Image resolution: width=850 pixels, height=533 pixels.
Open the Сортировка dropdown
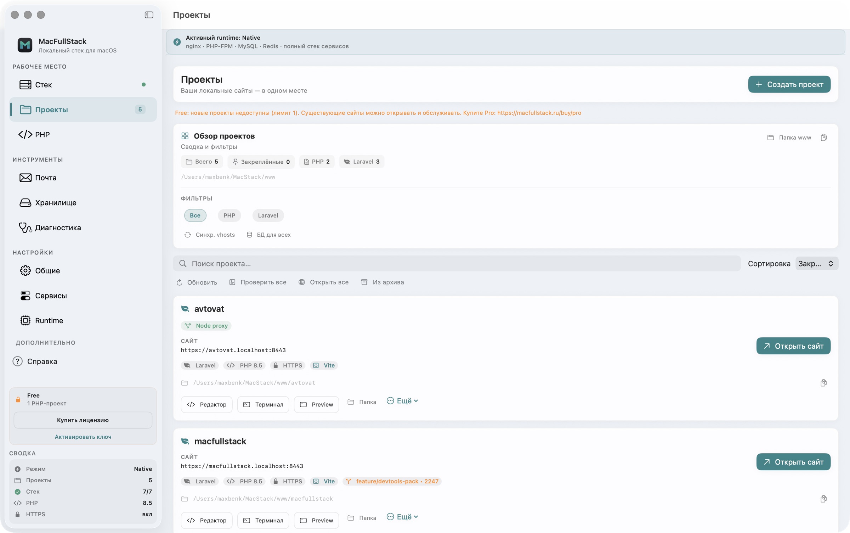pos(817,264)
